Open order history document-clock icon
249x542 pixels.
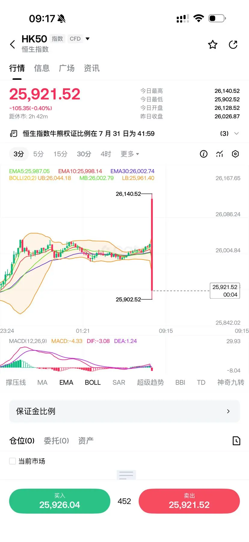tap(236, 441)
